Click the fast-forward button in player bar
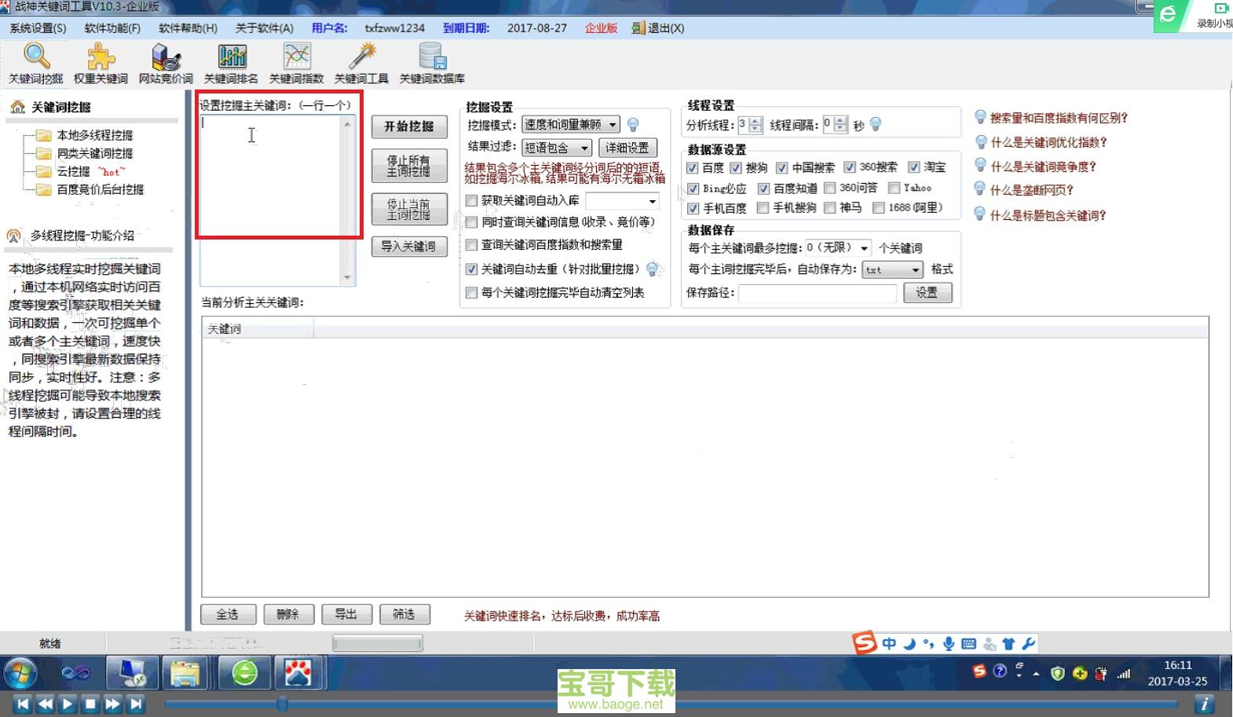This screenshot has width=1233, height=717. click(x=113, y=704)
